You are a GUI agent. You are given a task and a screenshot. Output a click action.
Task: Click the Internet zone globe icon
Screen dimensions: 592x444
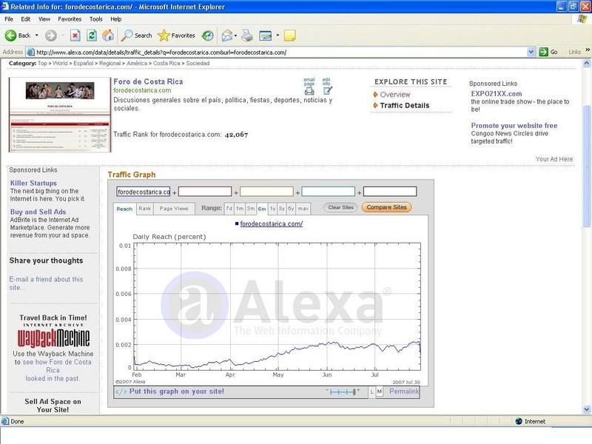(519, 421)
